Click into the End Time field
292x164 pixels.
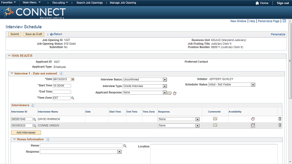(x=62, y=92)
